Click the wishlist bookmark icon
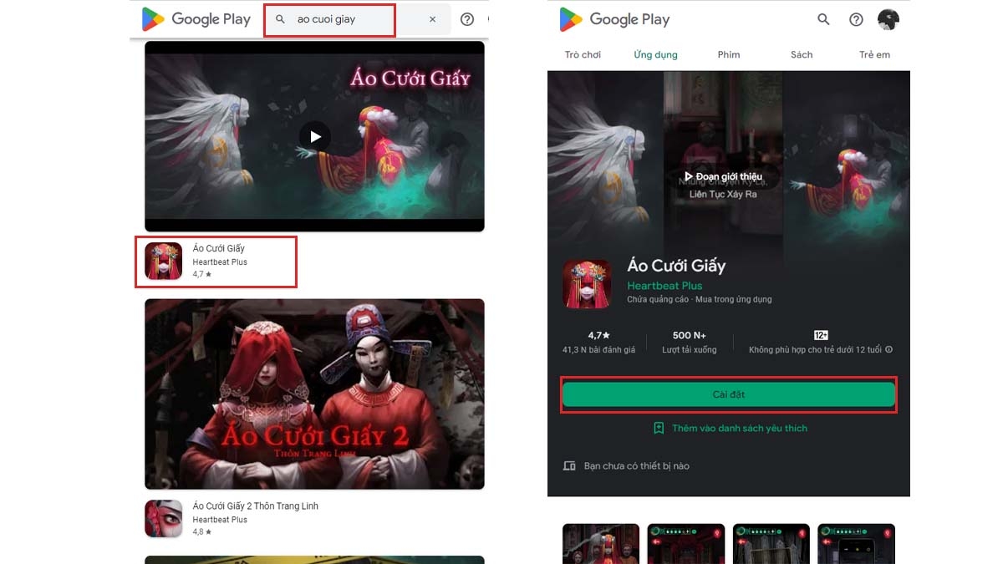This screenshot has height=564, width=1003. tap(658, 428)
